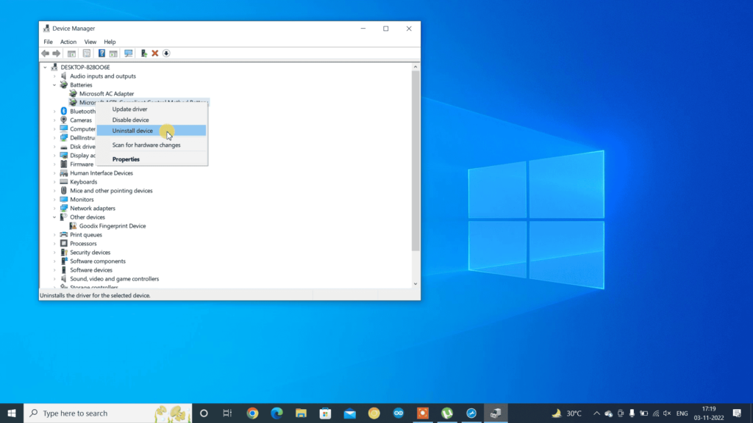Click the 30°C weather widget

pyautogui.click(x=567, y=413)
